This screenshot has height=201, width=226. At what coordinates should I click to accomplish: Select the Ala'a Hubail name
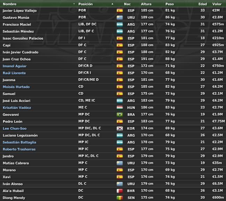pyautogui.click(x=13, y=191)
